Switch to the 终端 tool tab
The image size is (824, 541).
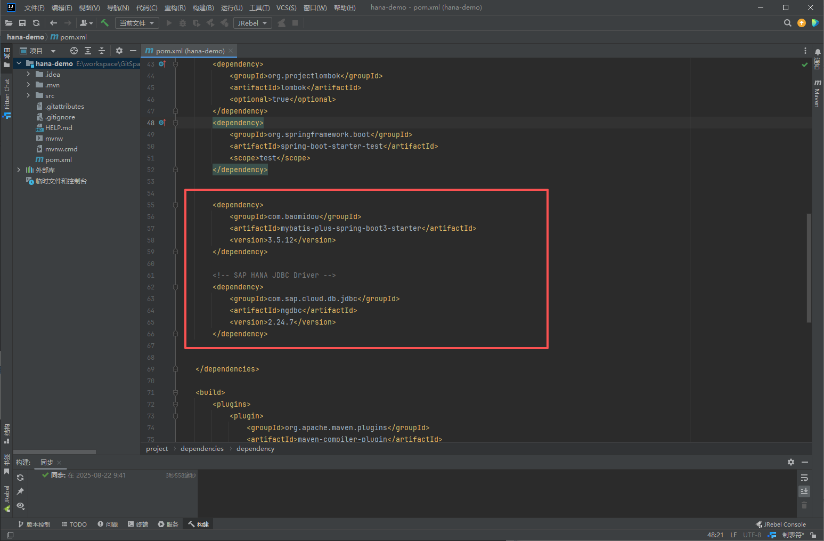pos(138,524)
